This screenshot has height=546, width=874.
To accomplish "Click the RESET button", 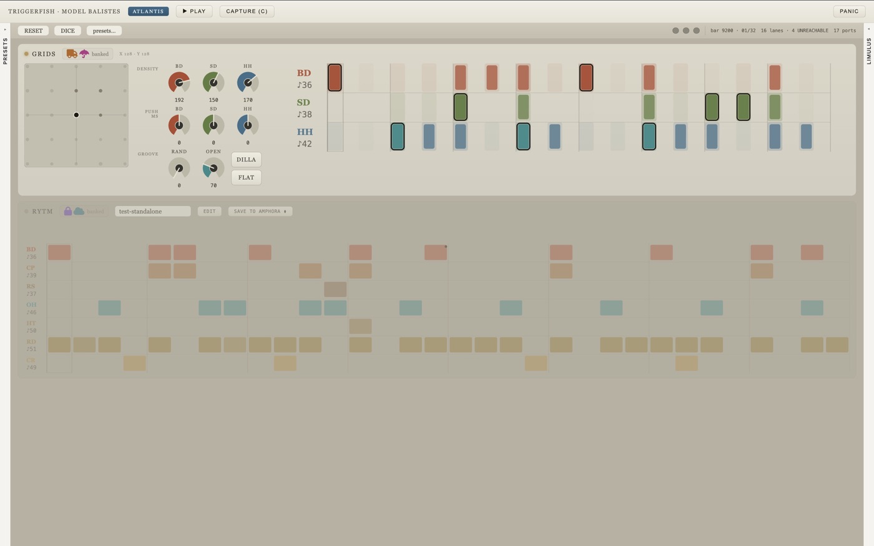I will (x=33, y=31).
